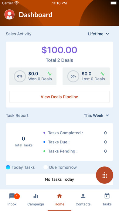Screen dimensions: 119x211
Task: Expand the This Week dropdown
Action: click(96, 116)
